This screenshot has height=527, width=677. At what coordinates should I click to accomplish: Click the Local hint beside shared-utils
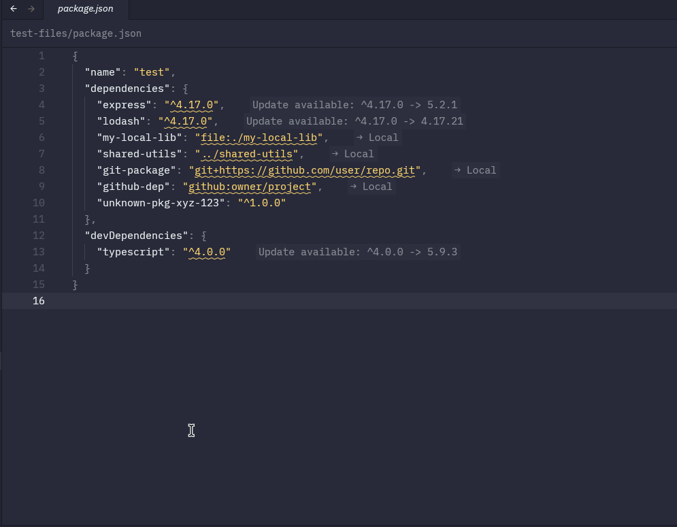(352, 154)
